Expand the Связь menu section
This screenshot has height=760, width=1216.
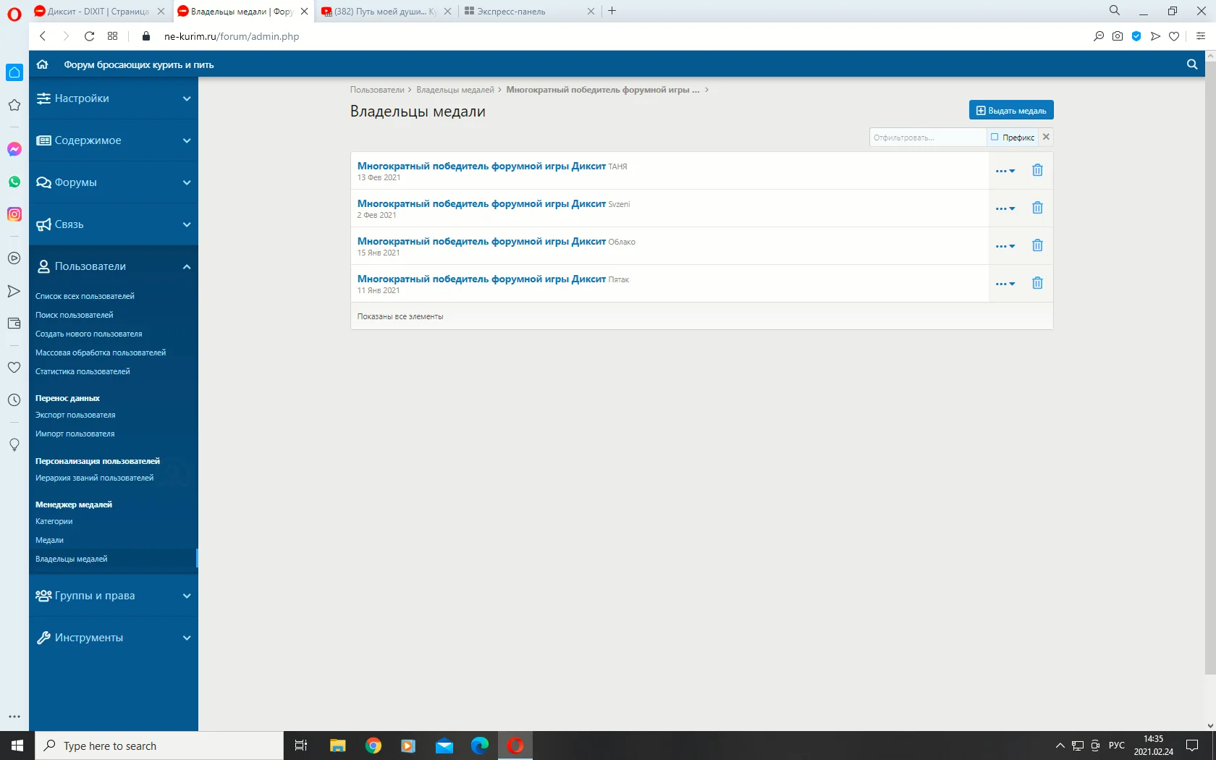pos(114,224)
